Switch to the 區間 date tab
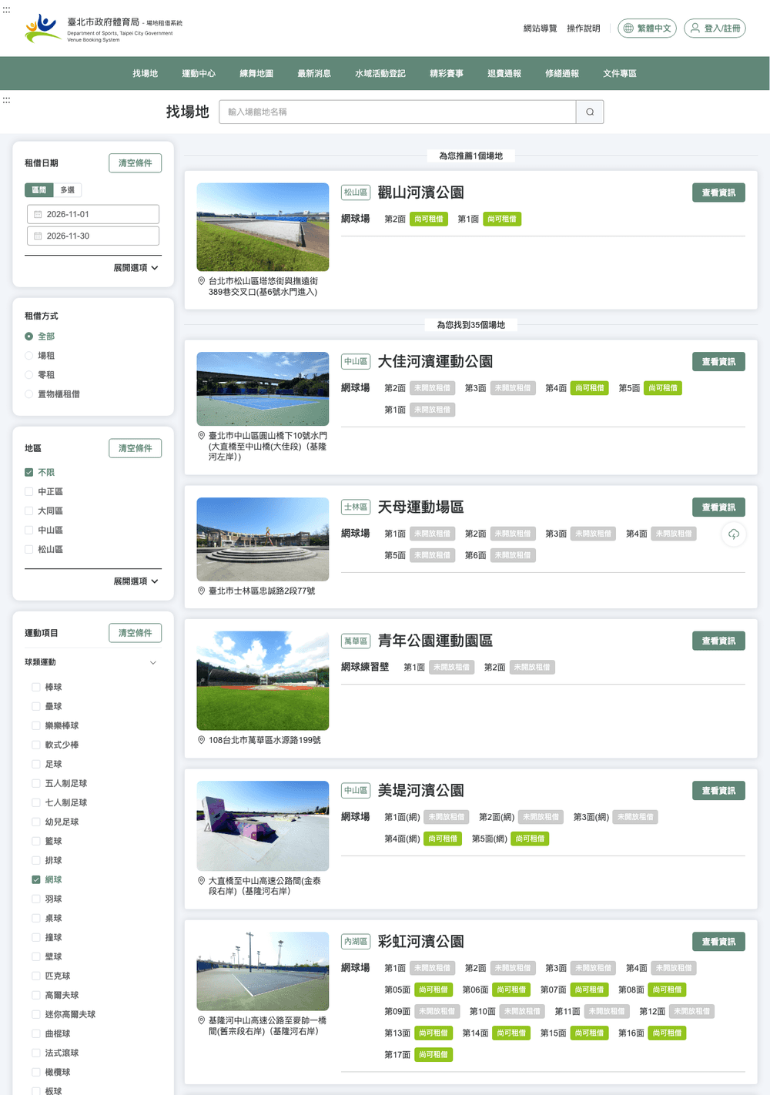This screenshot has height=1095, width=770. point(39,189)
